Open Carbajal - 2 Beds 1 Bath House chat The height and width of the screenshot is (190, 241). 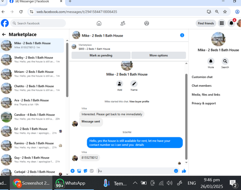pos(32,172)
